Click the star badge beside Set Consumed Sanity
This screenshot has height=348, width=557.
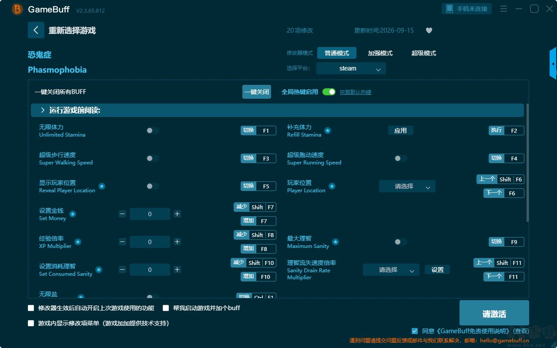[x=99, y=270]
